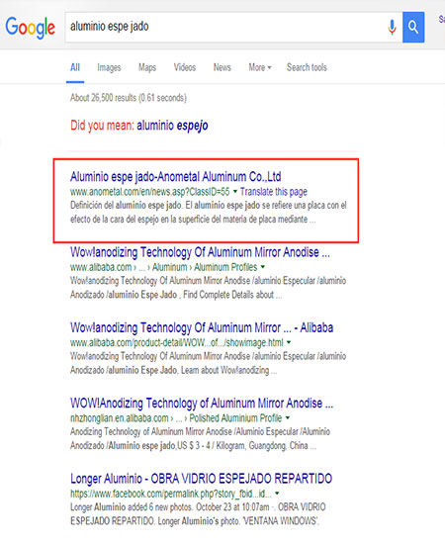
Task: Expand arrow next to anometal.com URL
Action: (x=235, y=192)
